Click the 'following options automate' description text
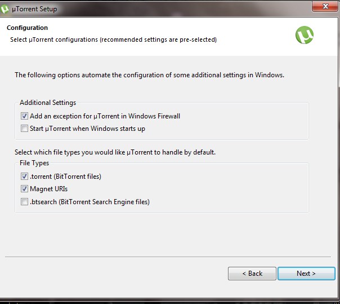340x304 pixels. [x=149, y=74]
